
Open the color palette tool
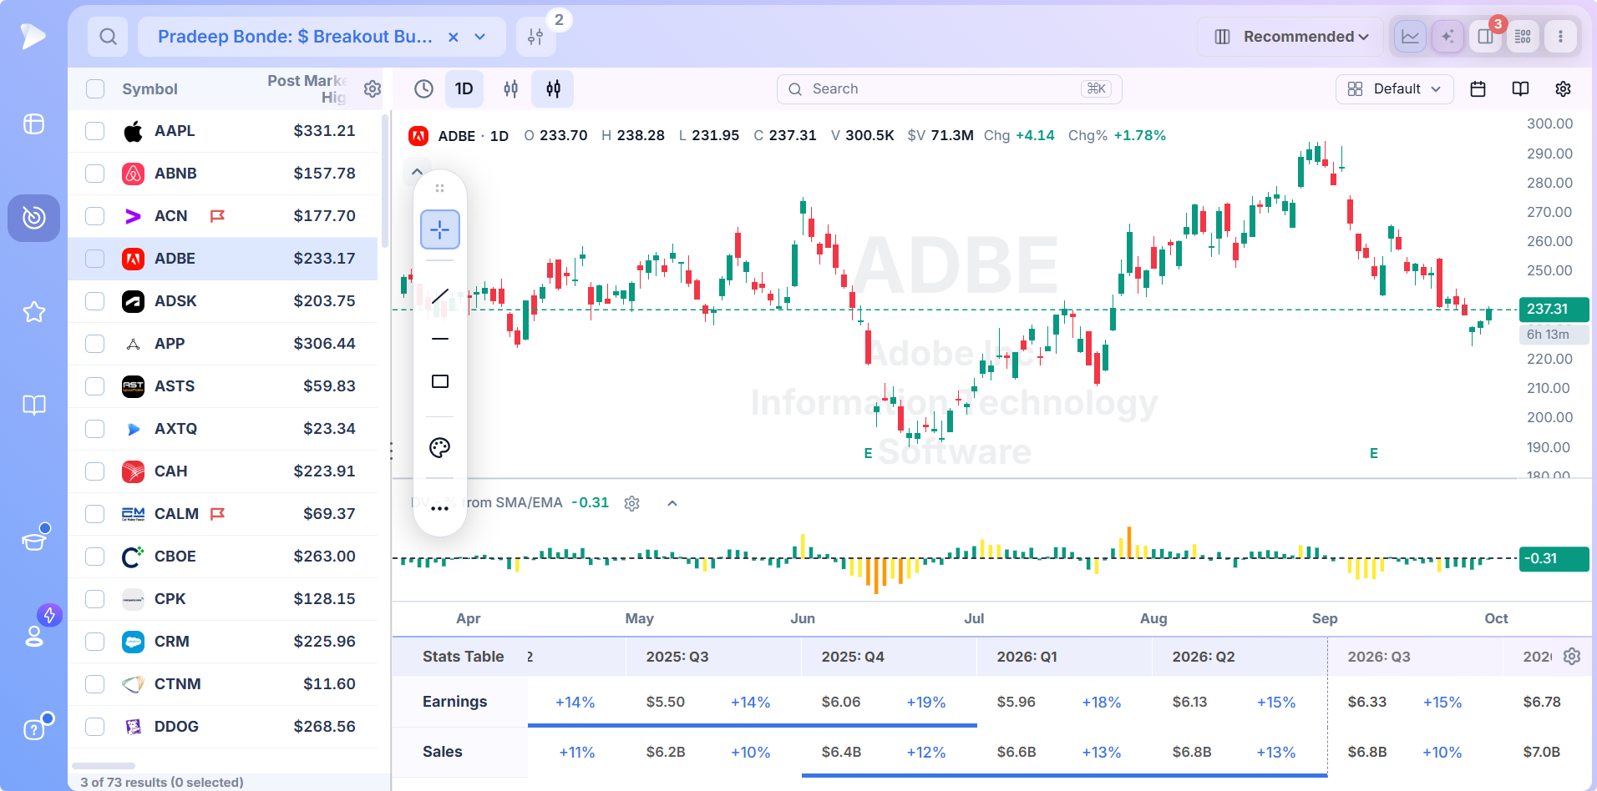click(x=440, y=448)
